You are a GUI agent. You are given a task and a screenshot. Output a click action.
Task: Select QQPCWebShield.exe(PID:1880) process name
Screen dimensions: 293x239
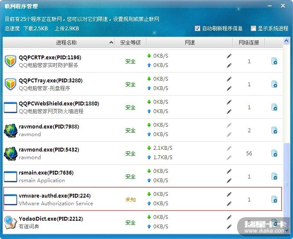click(x=59, y=103)
